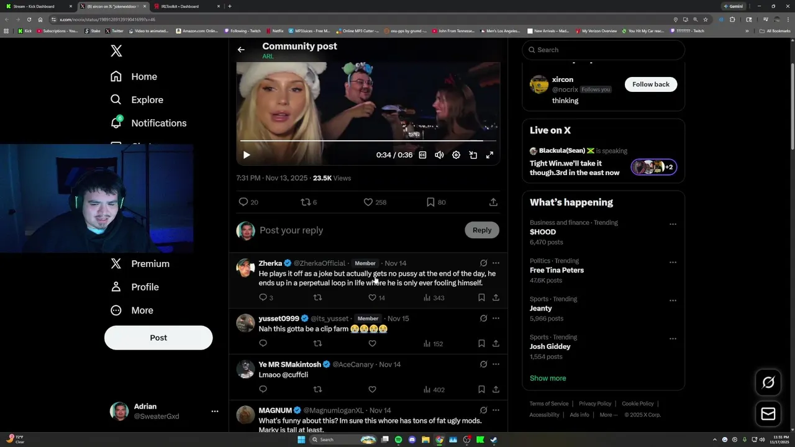Switch to IRLToolkit - Dashboard tab
Screen dimensions: 795x447
(185, 6)
